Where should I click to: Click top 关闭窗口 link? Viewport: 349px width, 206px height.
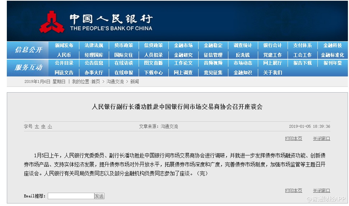[321, 139]
